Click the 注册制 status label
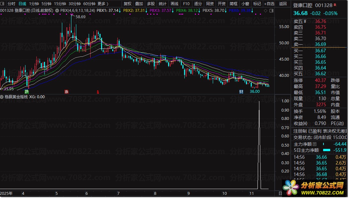This screenshot has height=198, width=349. [x=300, y=131]
